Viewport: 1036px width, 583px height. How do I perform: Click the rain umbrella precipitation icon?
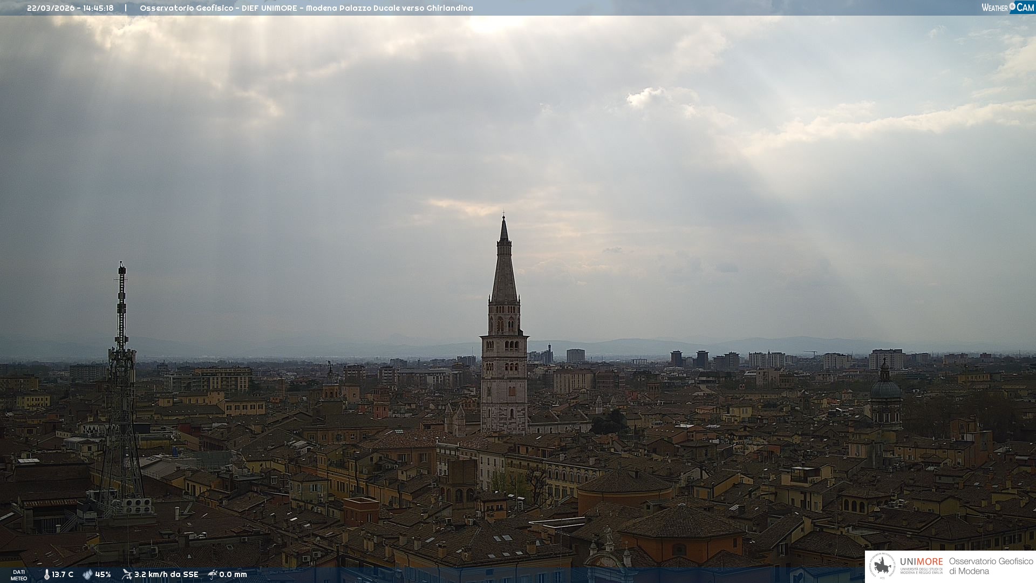point(213,574)
